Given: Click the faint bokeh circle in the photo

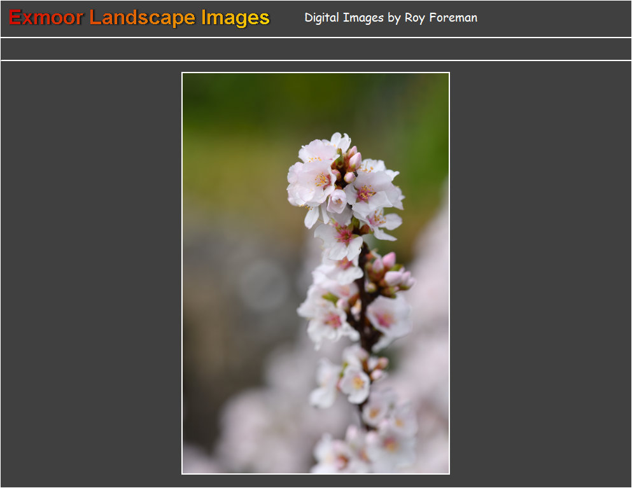Looking at the screenshot, I should click(x=262, y=284).
